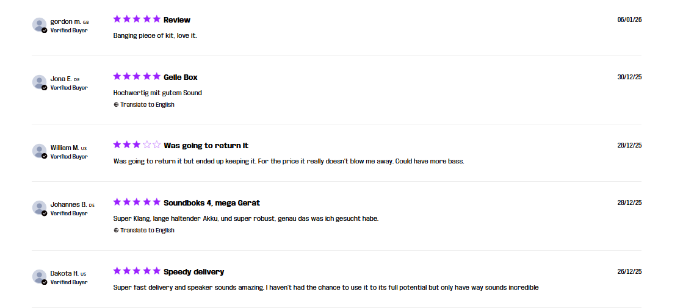Click Johannes B.'s profile avatar icon

(x=39, y=207)
